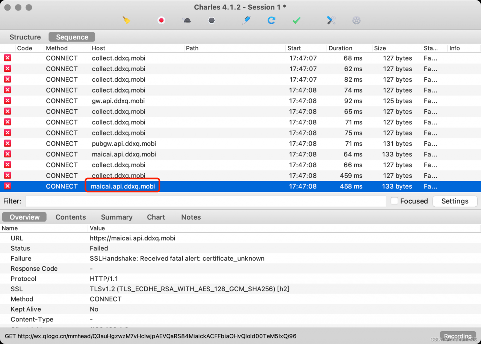Click the GET wx.qlogo.cn status bar text

pos(150,336)
